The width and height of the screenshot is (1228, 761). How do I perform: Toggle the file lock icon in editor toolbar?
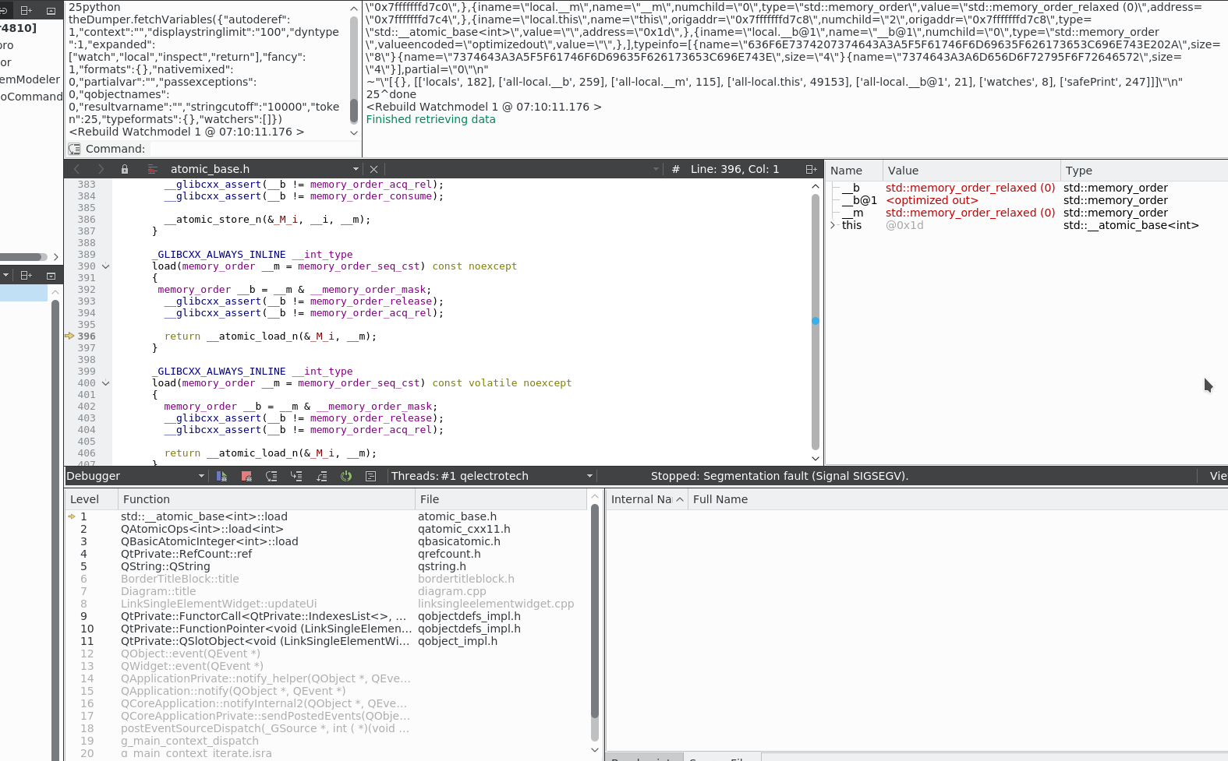click(125, 169)
